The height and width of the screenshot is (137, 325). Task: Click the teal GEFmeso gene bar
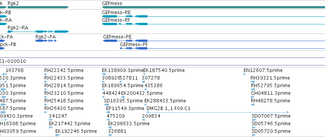tap(213, 7)
